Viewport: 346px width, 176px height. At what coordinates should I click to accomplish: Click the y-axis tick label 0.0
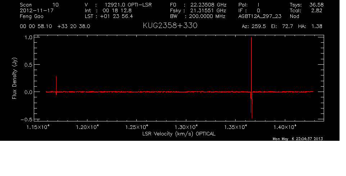(x=29, y=92)
